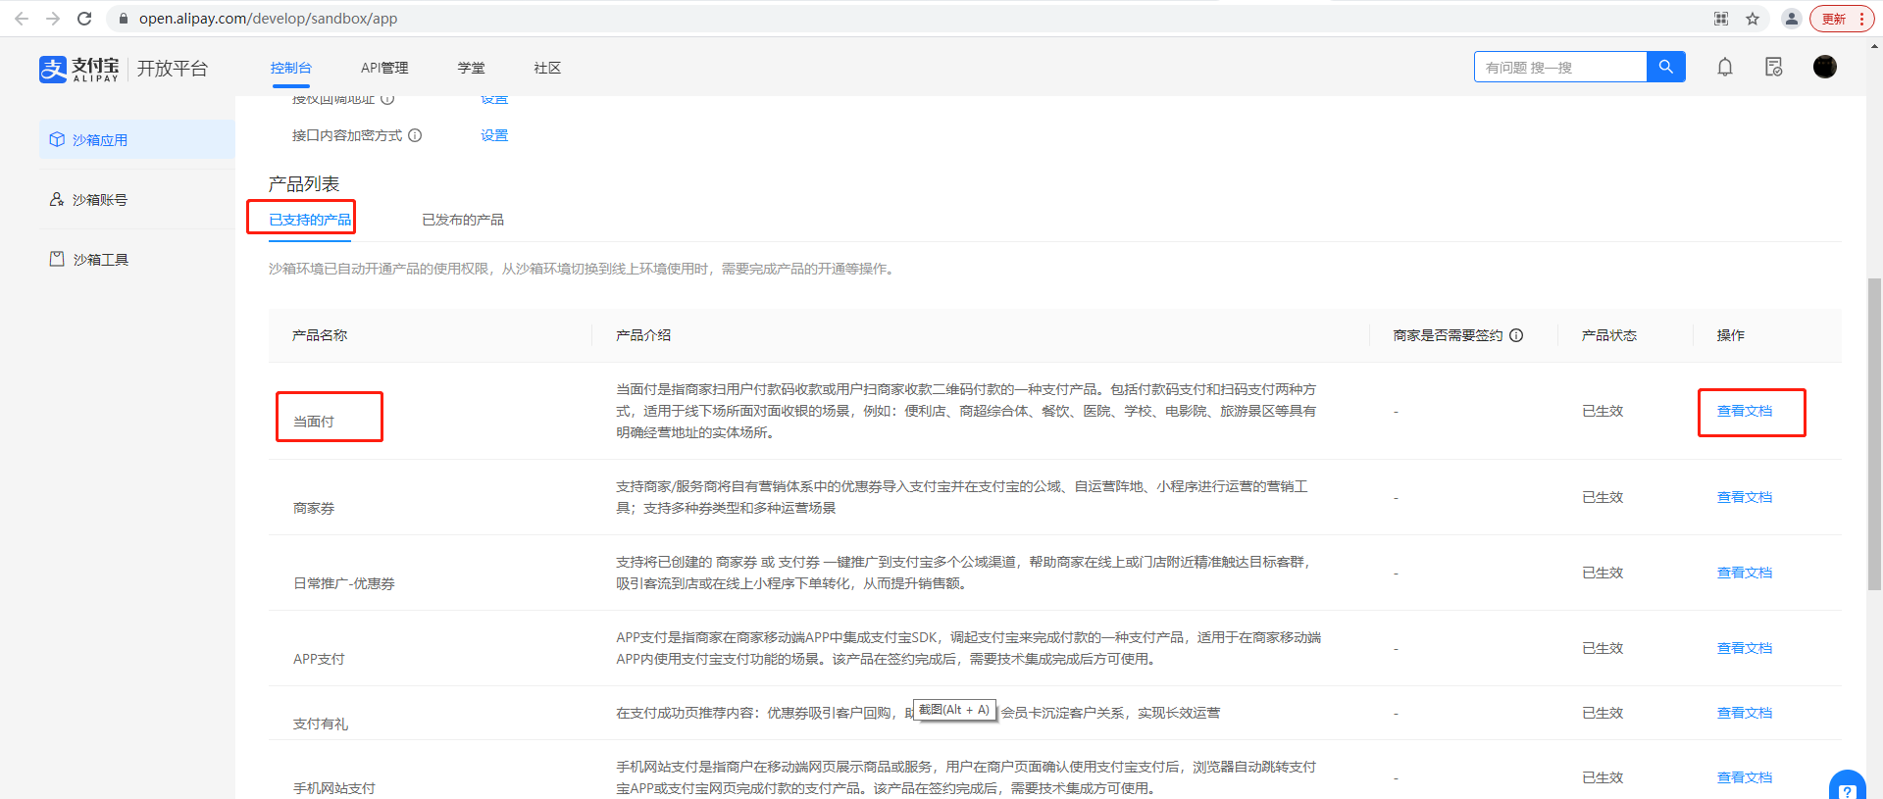
Task: View docs for APP支付
Action: point(1745,648)
